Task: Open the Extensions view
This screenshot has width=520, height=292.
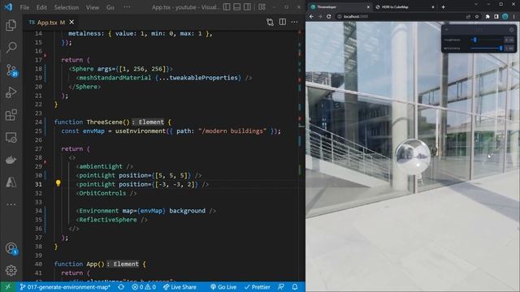Action: coord(11,115)
